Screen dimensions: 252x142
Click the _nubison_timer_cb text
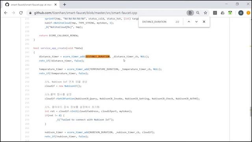click(x=127, y=132)
